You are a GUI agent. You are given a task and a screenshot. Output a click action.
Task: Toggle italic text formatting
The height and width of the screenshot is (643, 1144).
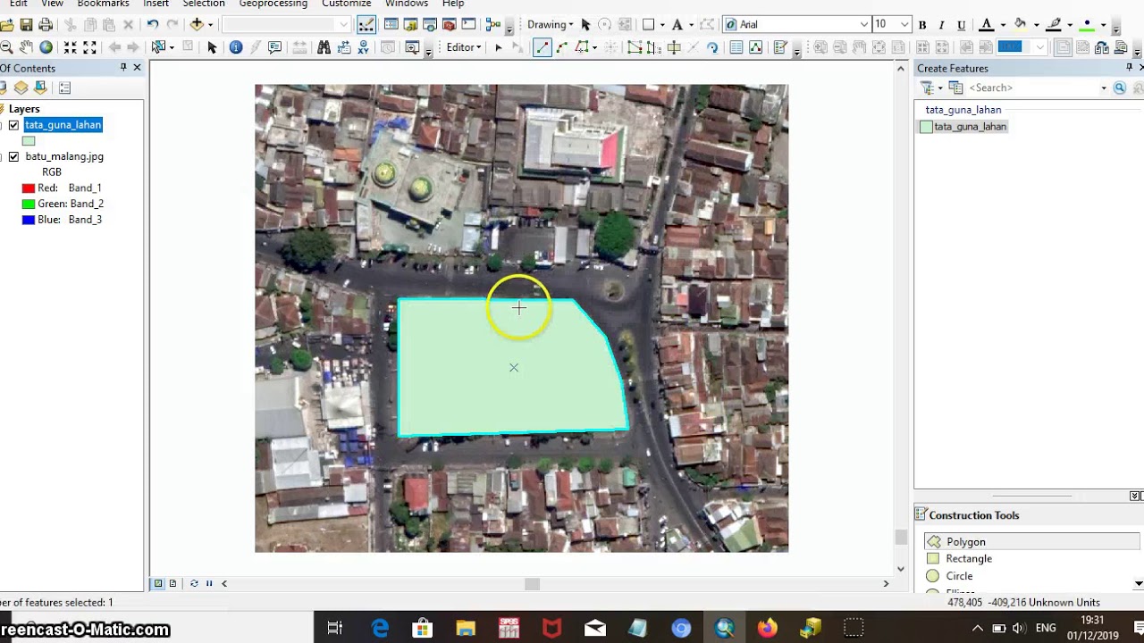coord(942,25)
